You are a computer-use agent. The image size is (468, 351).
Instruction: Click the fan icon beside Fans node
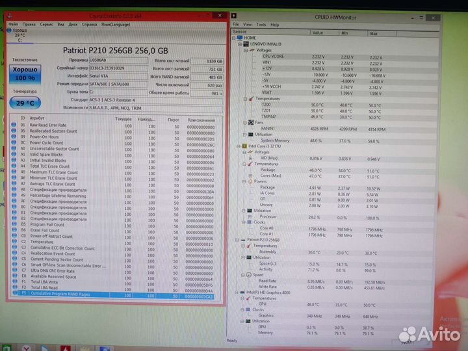(251, 122)
